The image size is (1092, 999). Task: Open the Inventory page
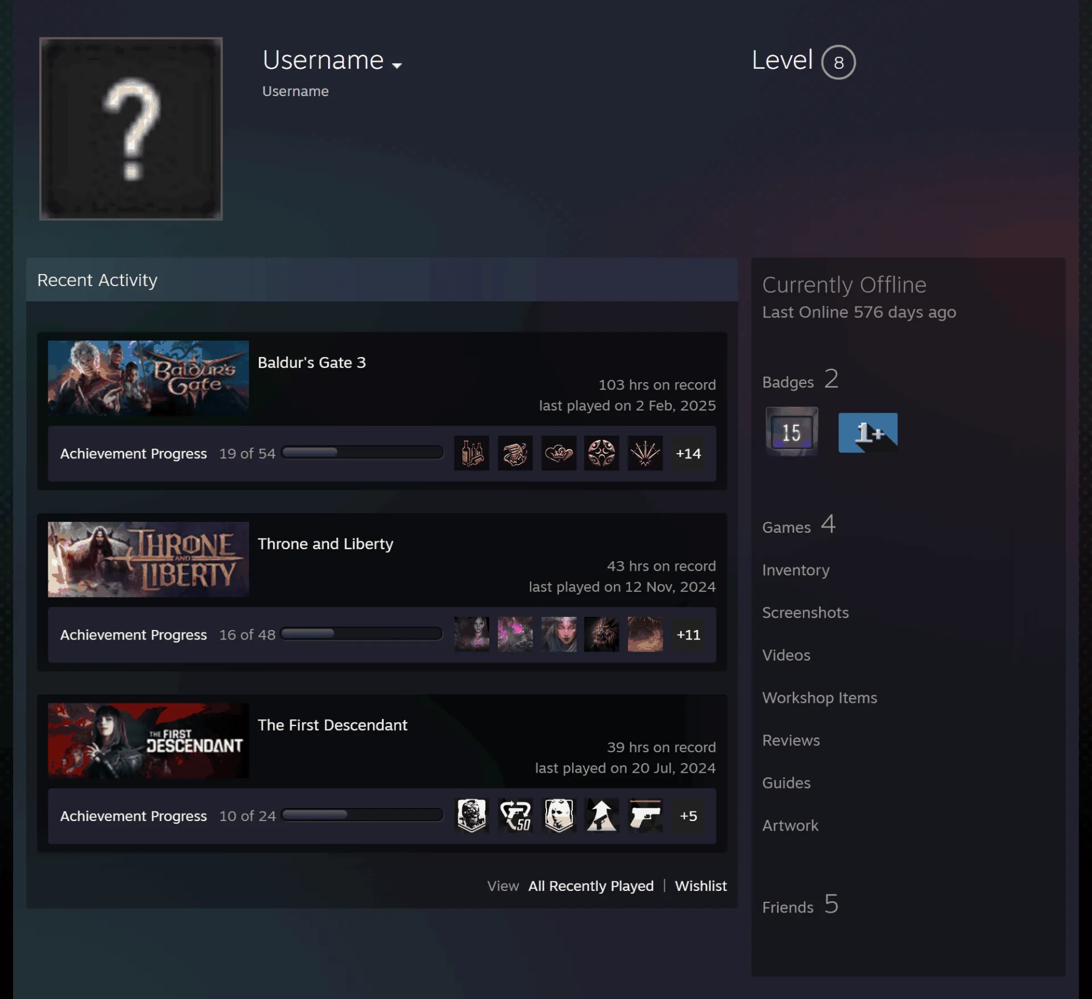coord(796,570)
